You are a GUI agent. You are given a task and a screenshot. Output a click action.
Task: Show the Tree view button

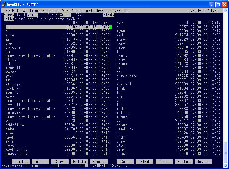(x=164, y=162)
